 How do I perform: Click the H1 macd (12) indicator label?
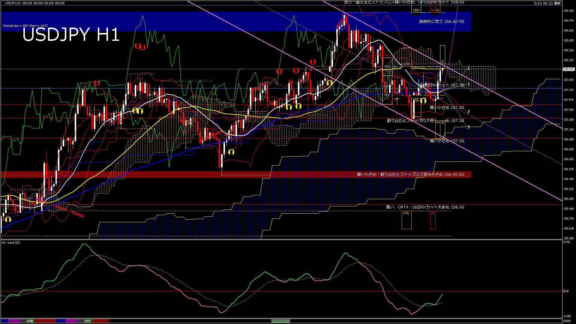pos(11,242)
